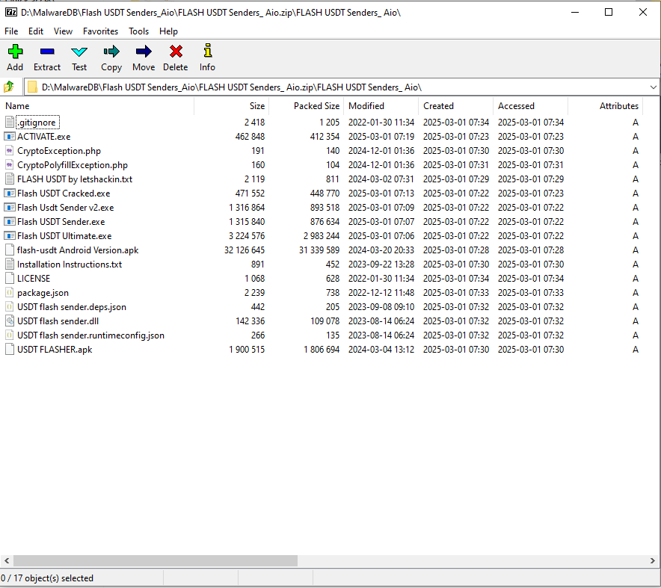Click the ACTIVATE.exe file icon
The width and height of the screenshot is (661, 588).
click(9, 137)
